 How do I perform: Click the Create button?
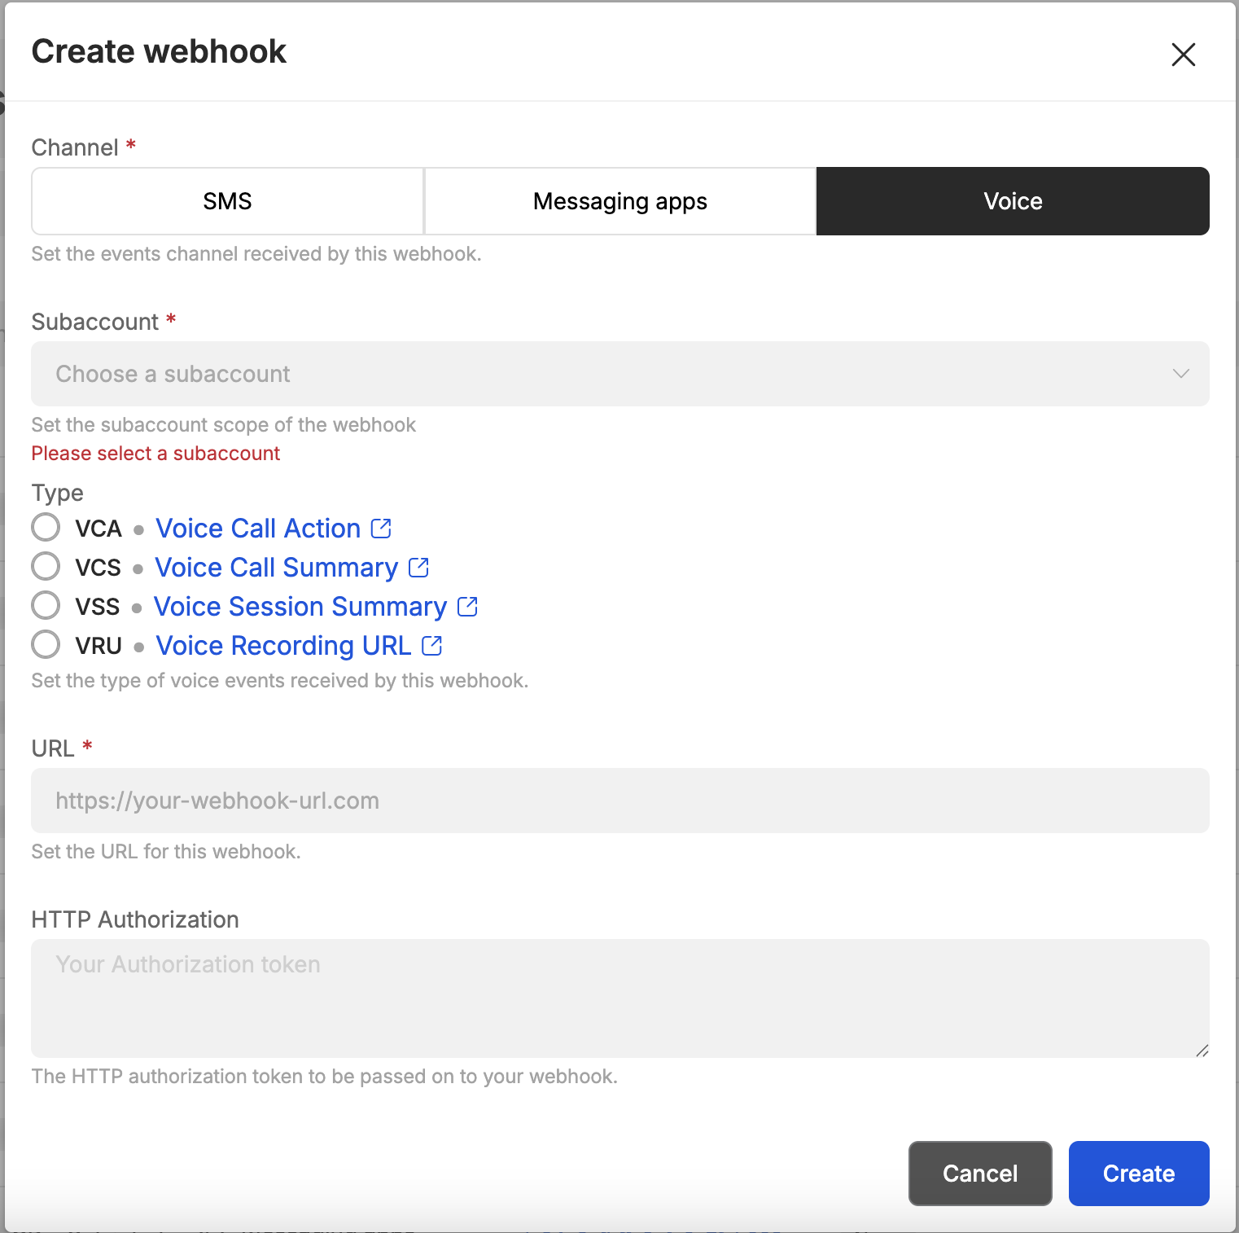click(x=1138, y=1174)
